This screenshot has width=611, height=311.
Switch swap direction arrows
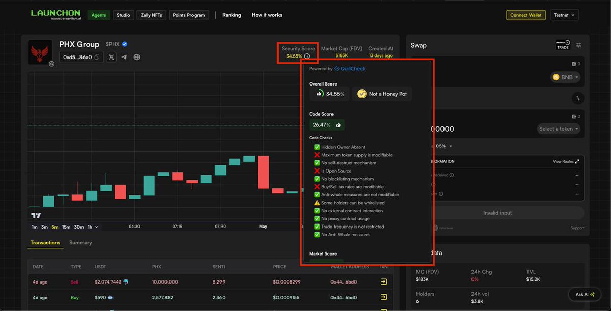point(578,98)
